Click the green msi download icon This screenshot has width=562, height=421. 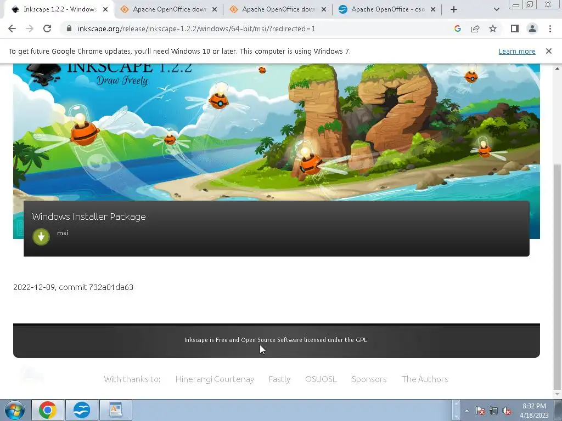[x=41, y=237]
